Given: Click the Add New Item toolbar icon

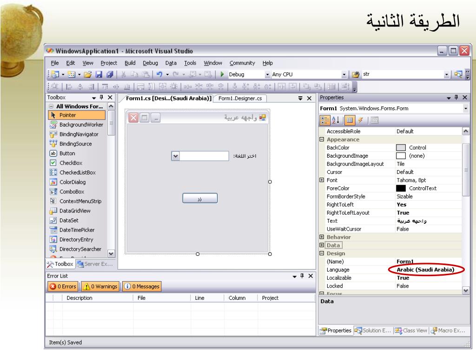Looking at the screenshot, I should (x=71, y=74).
